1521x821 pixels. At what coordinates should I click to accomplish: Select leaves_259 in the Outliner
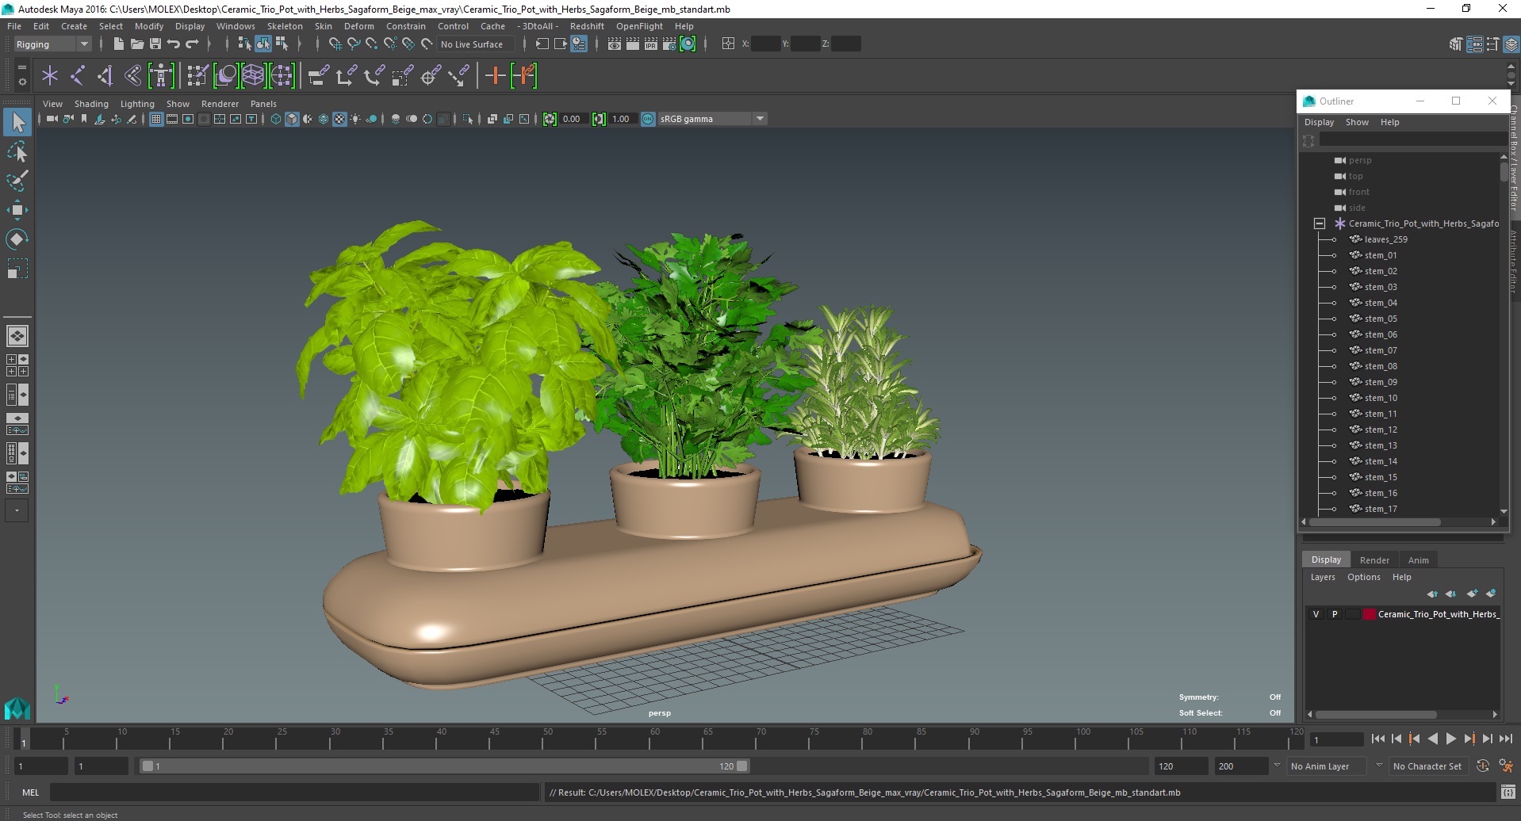1386,239
